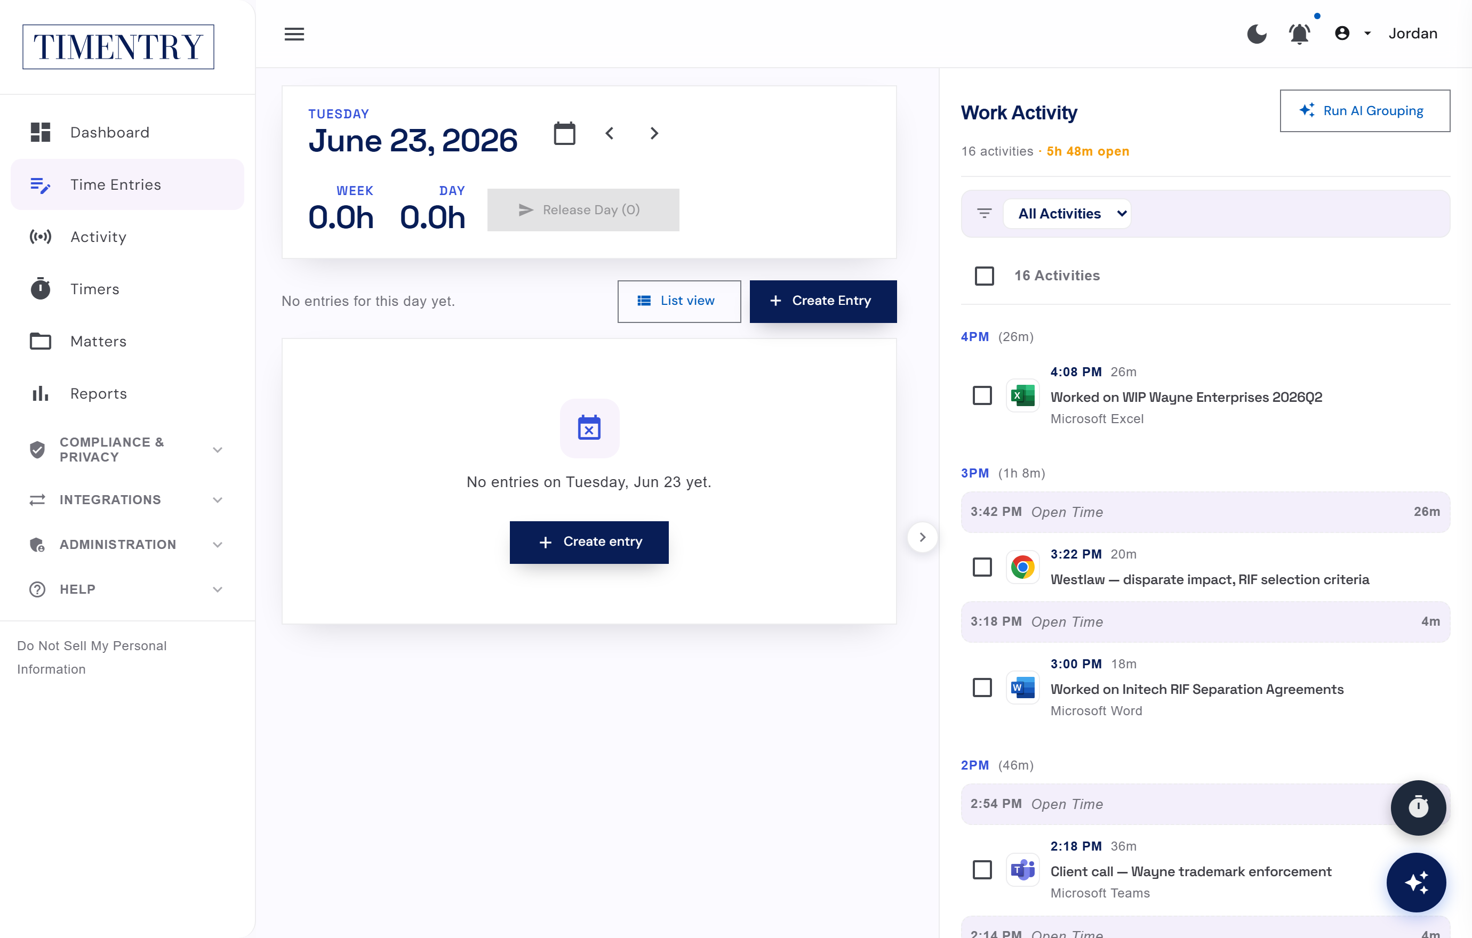
Task: Go to previous day arrow
Action: [x=610, y=133]
